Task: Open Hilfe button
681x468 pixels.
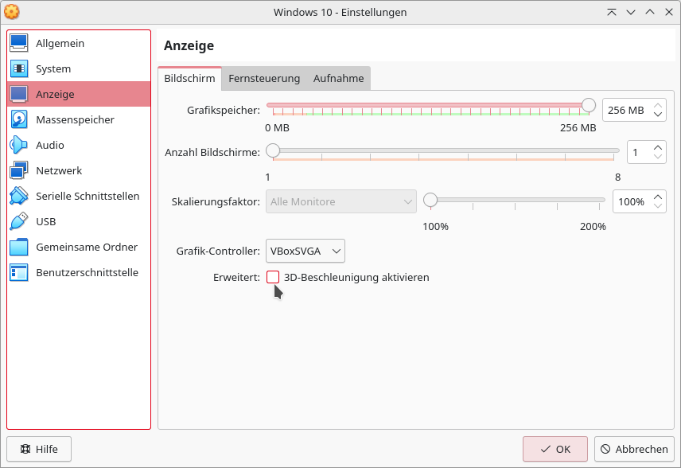Action: click(x=39, y=449)
